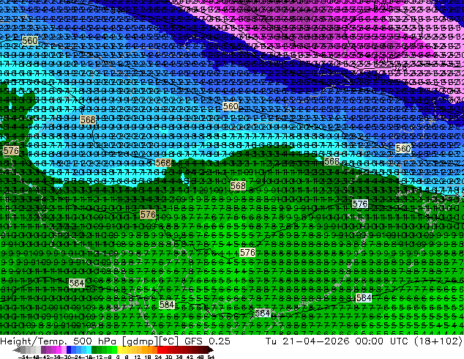Click the 568 label right of the rightmost 576
464x359 pixels.
pyautogui.click(x=332, y=161)
